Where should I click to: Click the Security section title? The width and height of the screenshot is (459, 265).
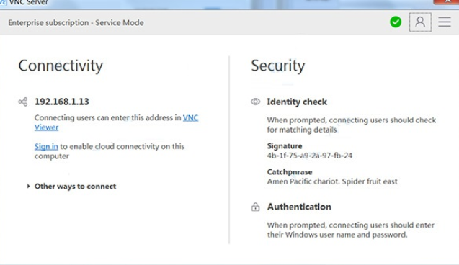[278, 66]
